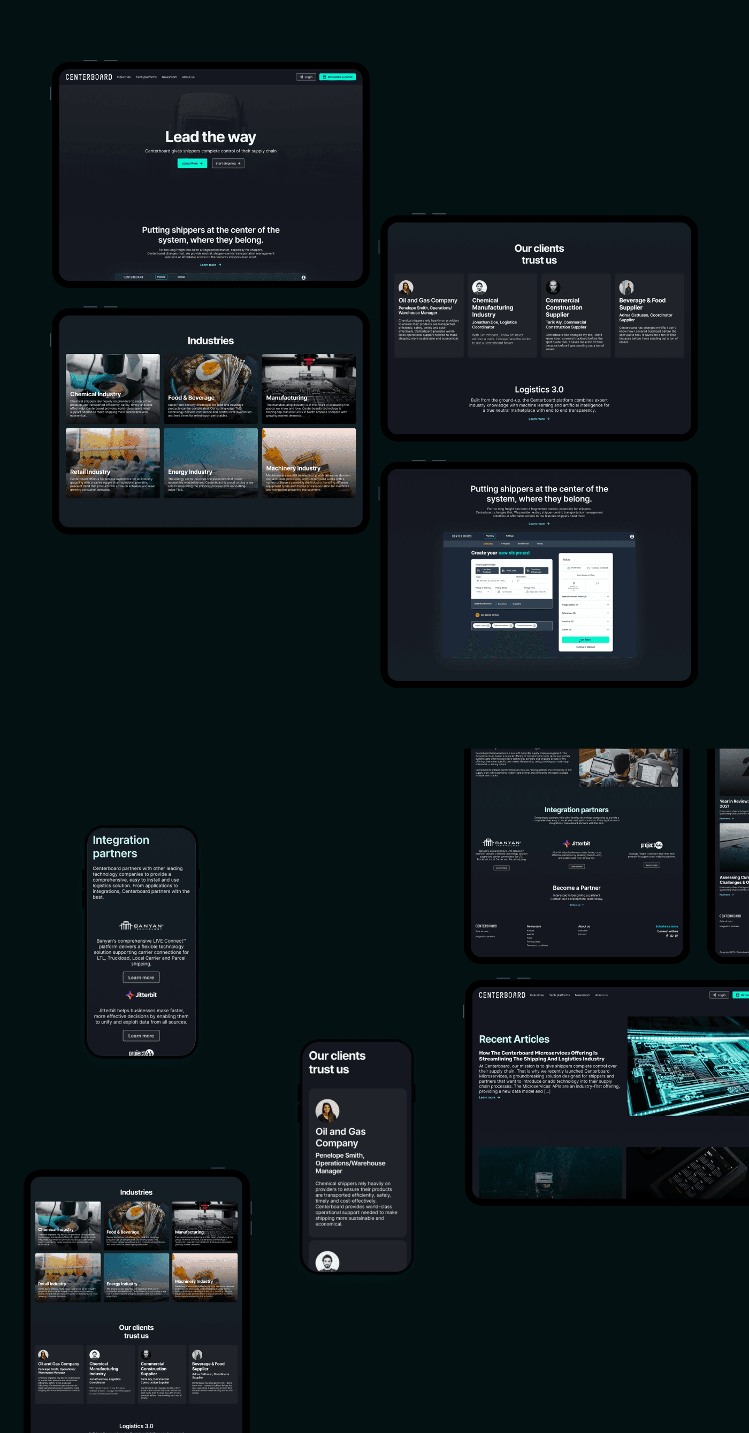
Task: Click Chemical Manufacturing avatar in bottom tablet
Action: 95,1354
